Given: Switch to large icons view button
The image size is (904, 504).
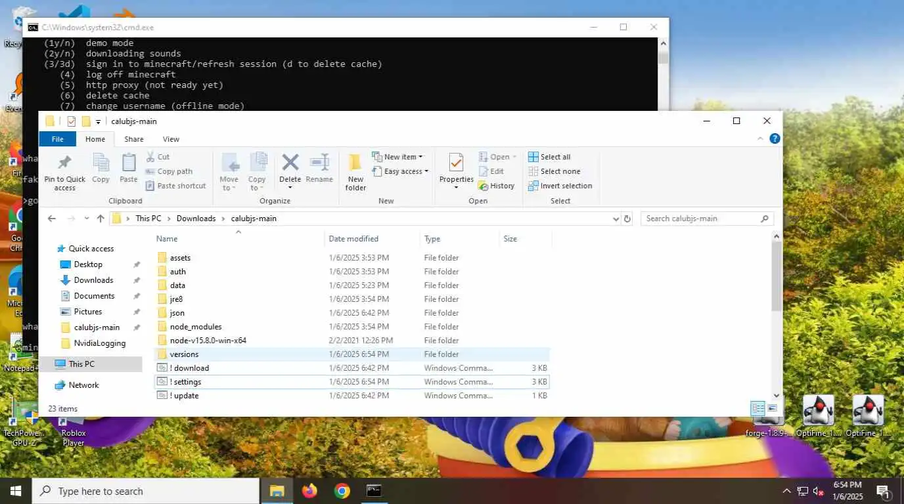Looking at the screenshot, I should pos(773,408).
